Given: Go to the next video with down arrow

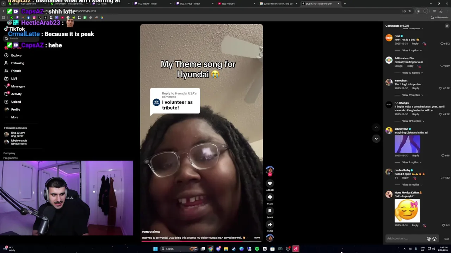Looking at the screenshot, I should pos(376,138).
